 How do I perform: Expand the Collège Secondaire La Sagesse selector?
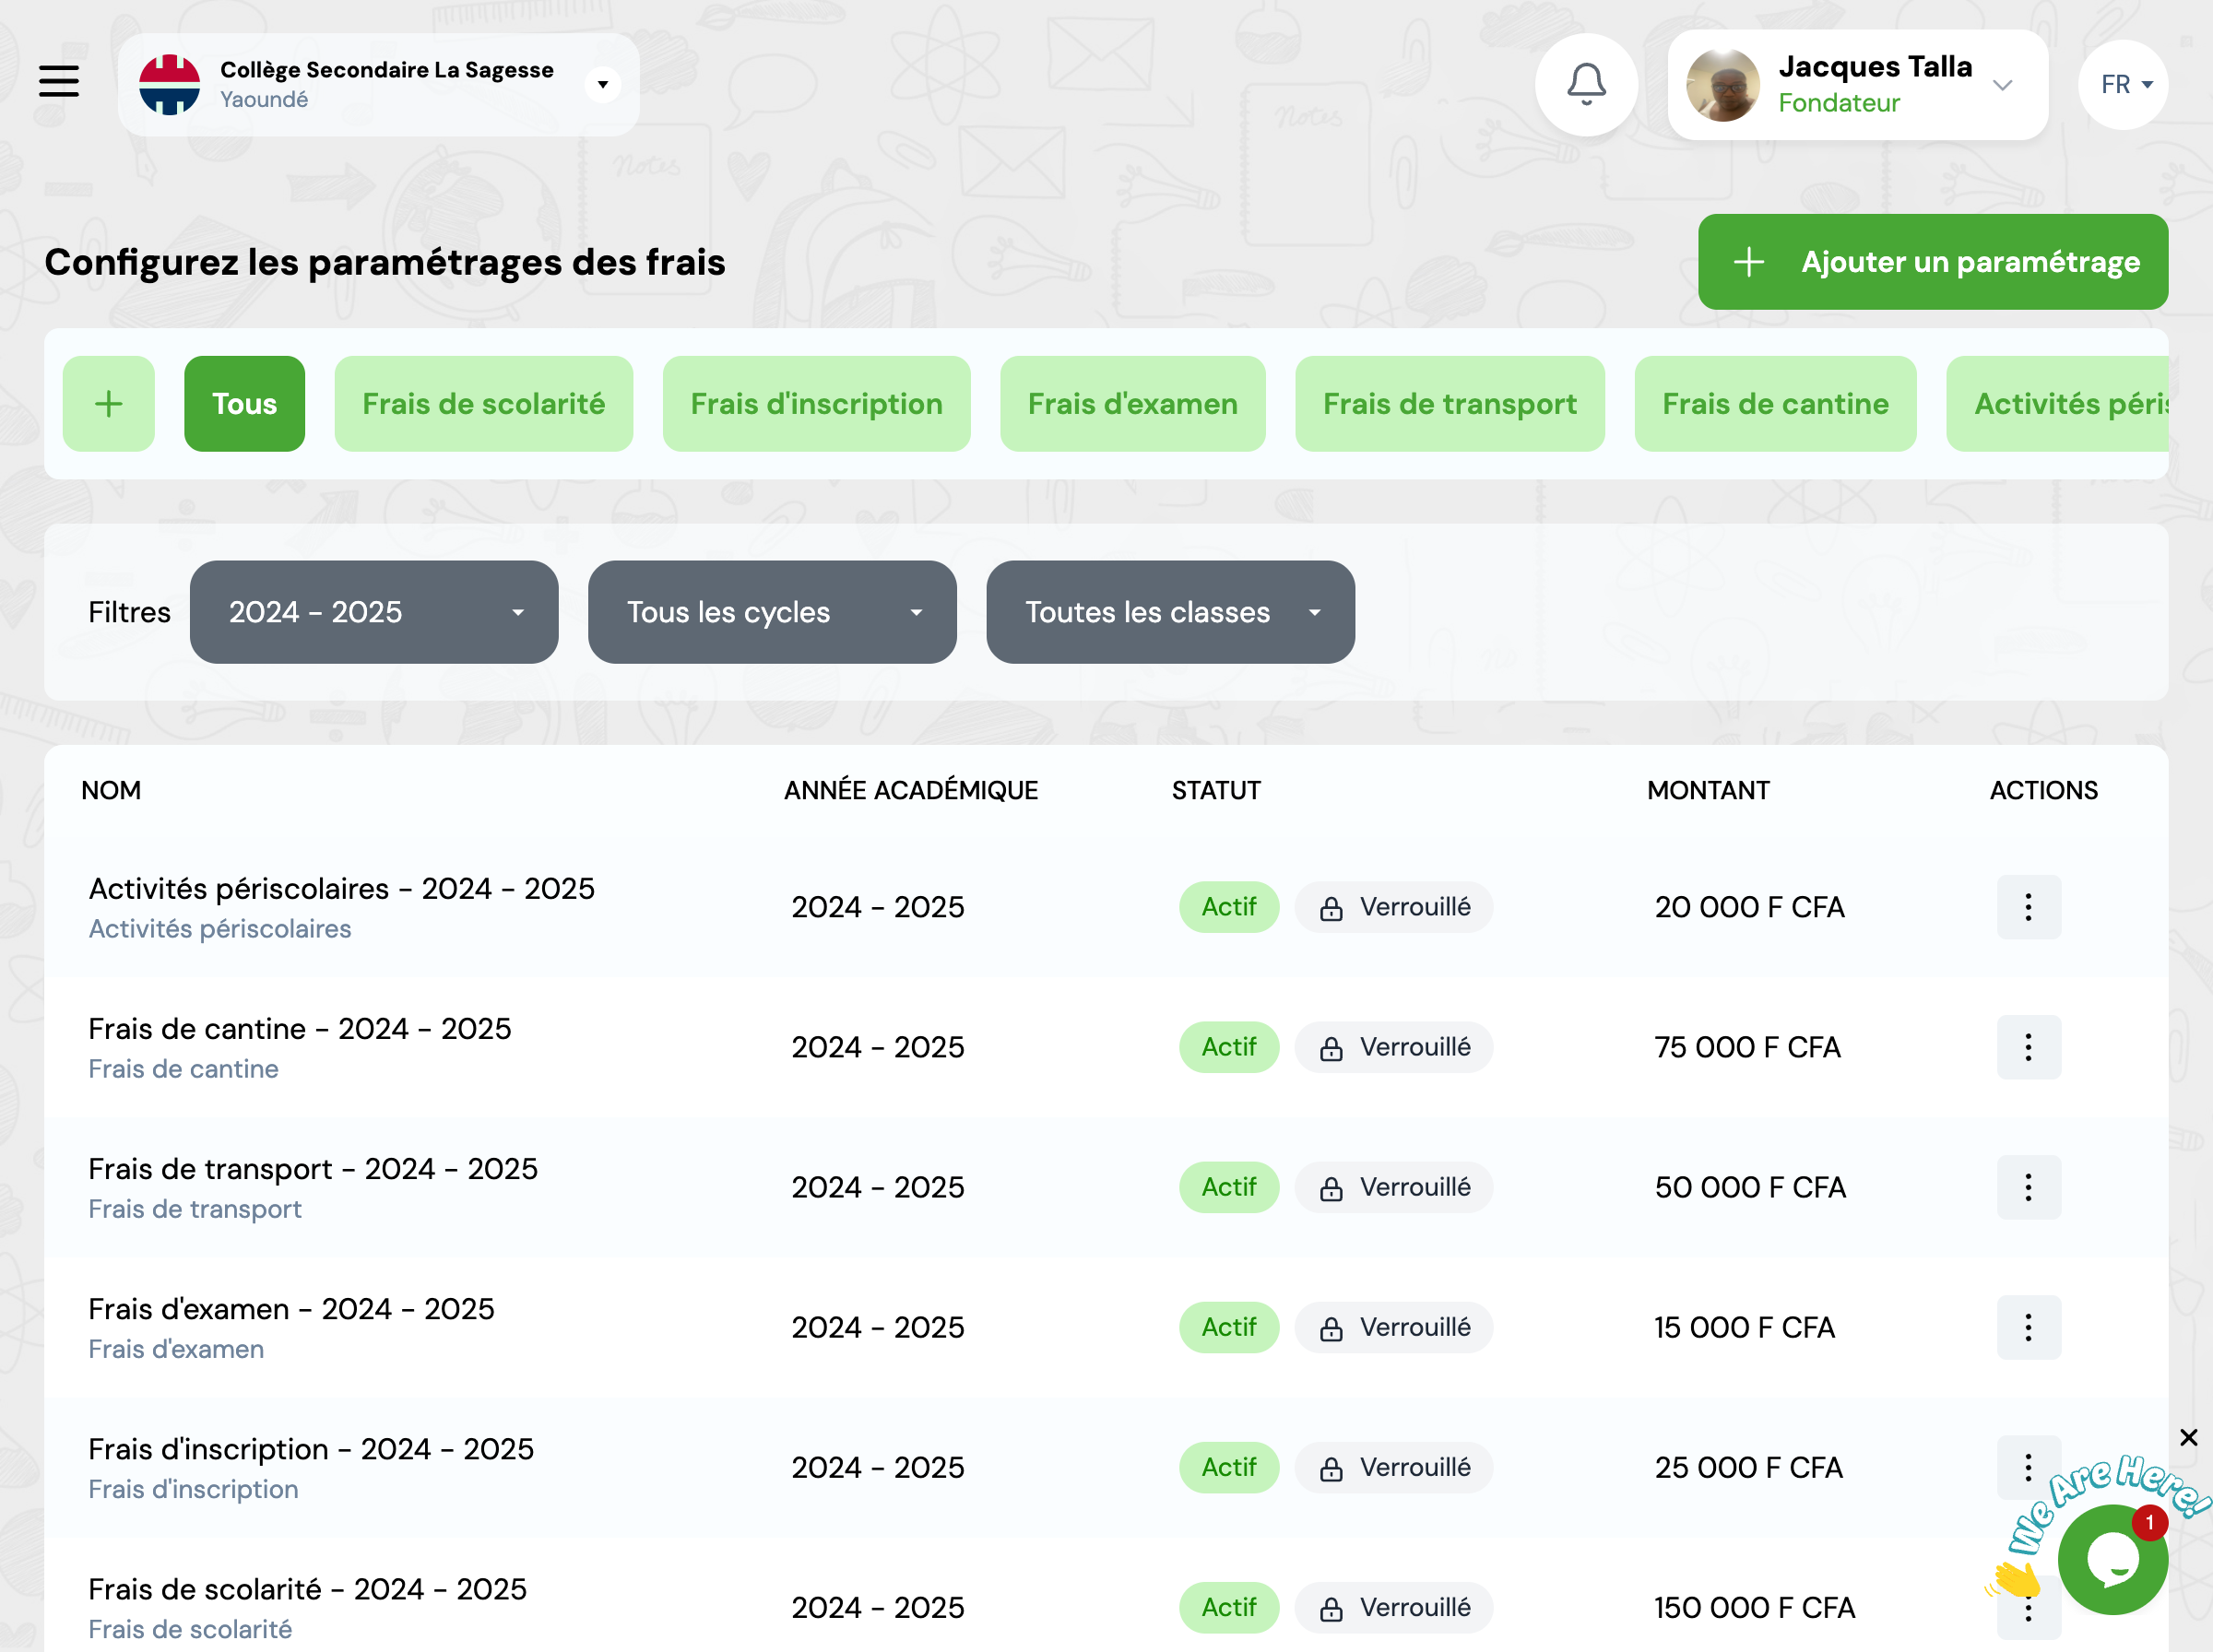602,85
